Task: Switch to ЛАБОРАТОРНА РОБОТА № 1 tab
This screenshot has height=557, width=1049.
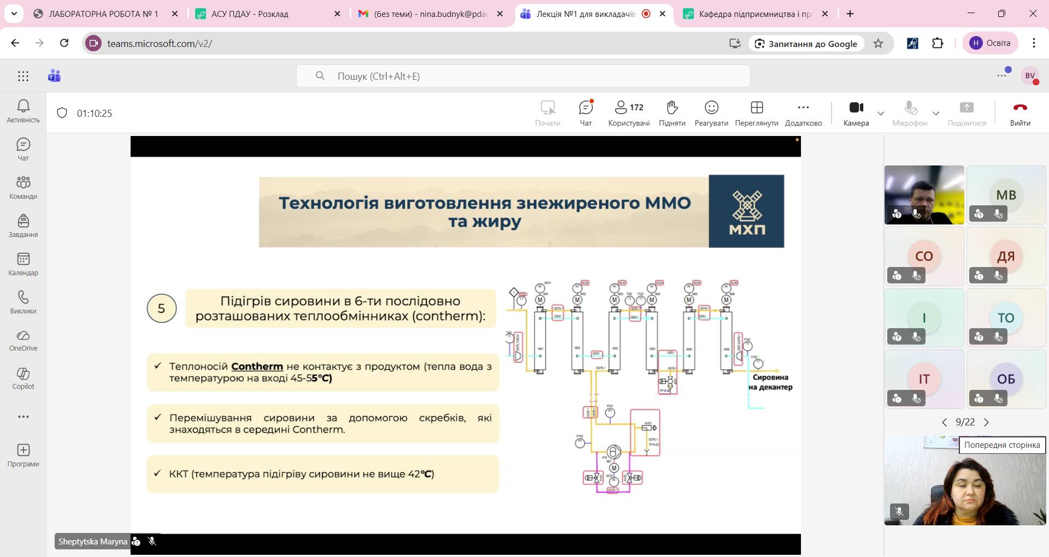Action: coord(103,14)
